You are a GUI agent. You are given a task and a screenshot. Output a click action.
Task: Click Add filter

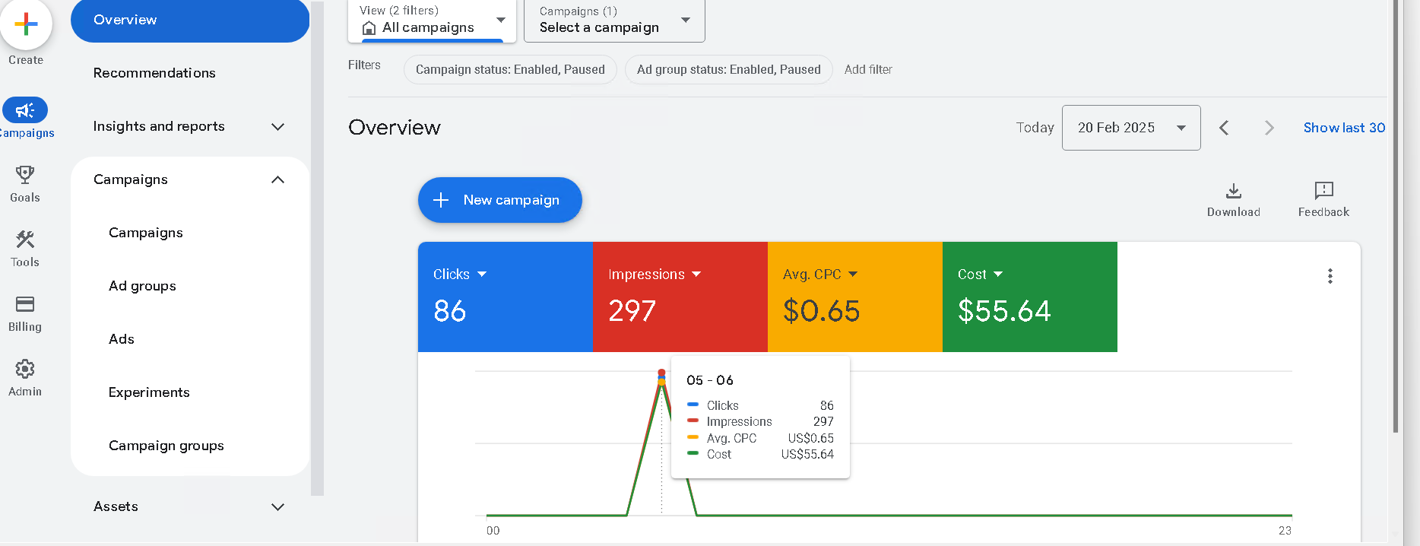tap(868, 69)
